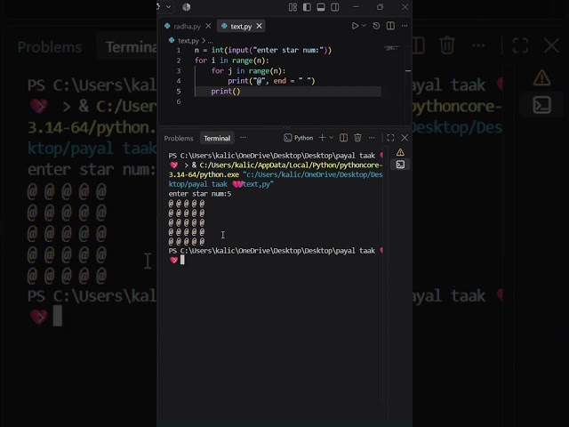The height and width of the screenshot is (427, 569).
Task: Open the Customize Layout icon in title bar
Action: click(293, 7)
